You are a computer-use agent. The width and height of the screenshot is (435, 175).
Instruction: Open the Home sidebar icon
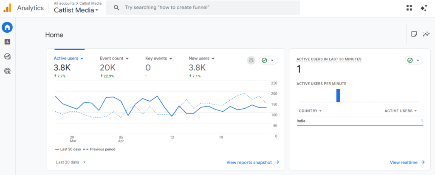7,27
